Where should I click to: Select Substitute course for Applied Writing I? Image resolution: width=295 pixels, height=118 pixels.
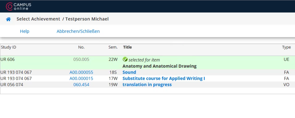[164, 78]
